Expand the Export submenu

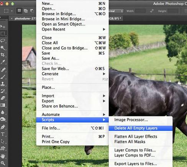point(72,101)
